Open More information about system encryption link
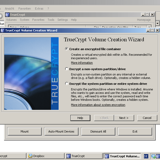 (x=98, y=105)
